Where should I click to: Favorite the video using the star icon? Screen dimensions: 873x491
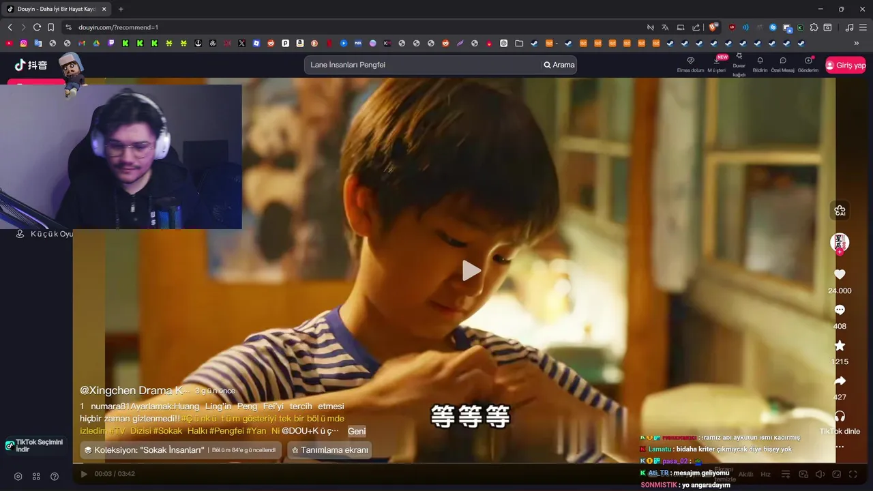840,345
